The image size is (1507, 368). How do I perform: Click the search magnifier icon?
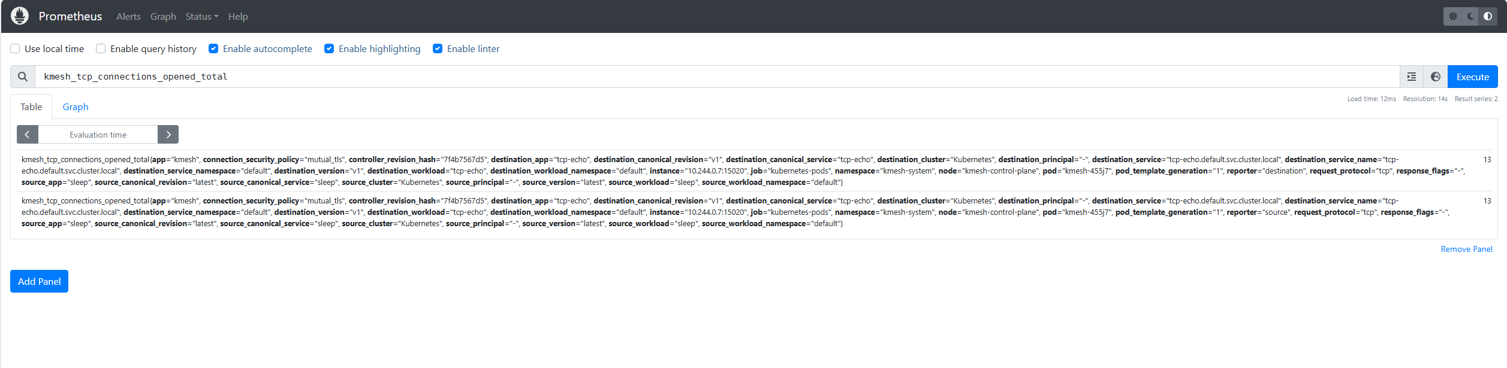pyautogui.click(x=23, y=77)
